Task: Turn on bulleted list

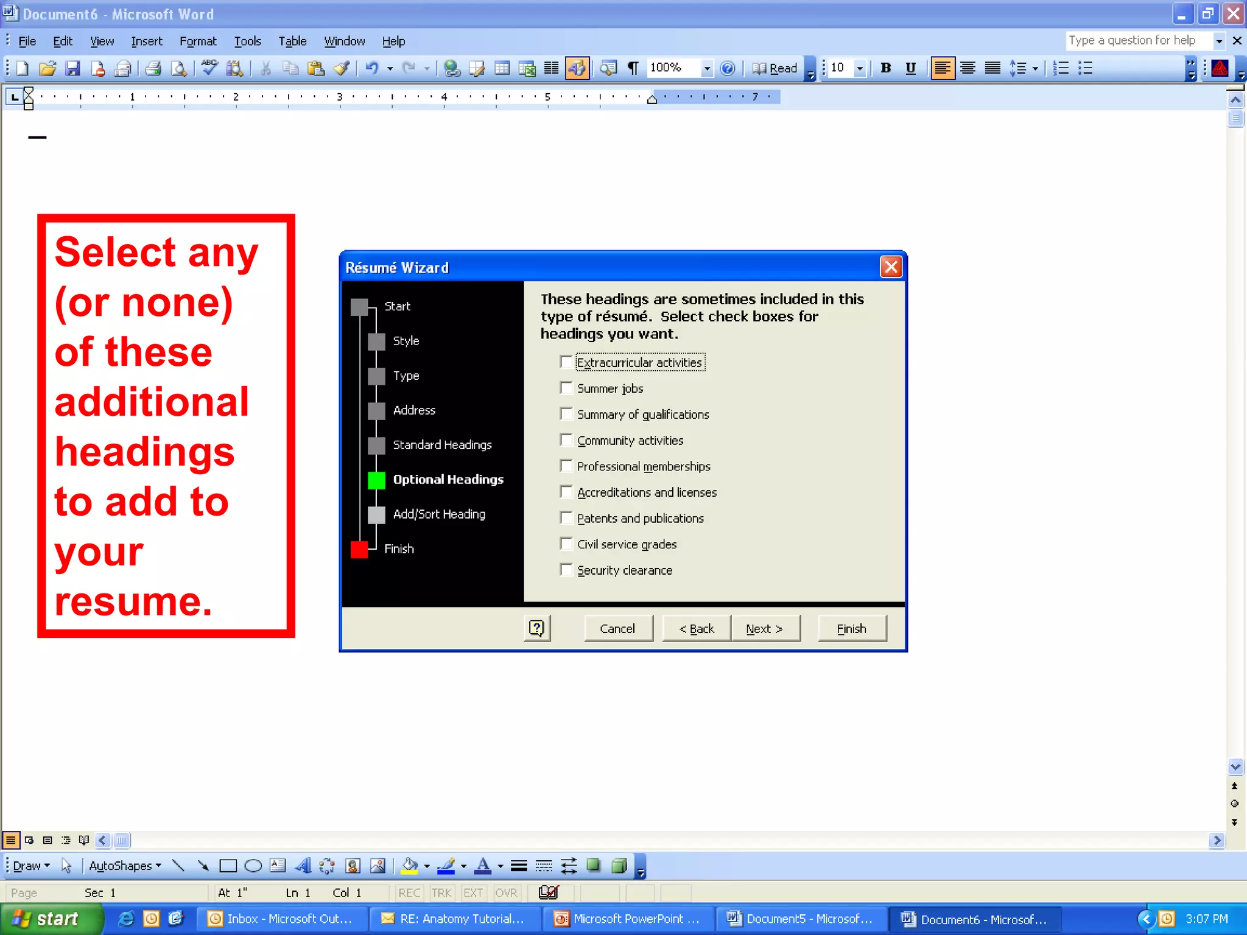Action: point(1086,68)
